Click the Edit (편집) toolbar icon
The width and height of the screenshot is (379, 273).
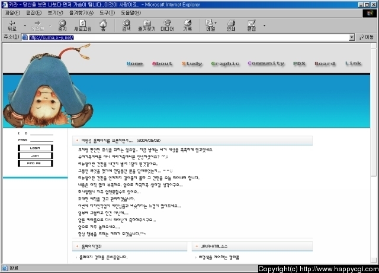point(251,25)
